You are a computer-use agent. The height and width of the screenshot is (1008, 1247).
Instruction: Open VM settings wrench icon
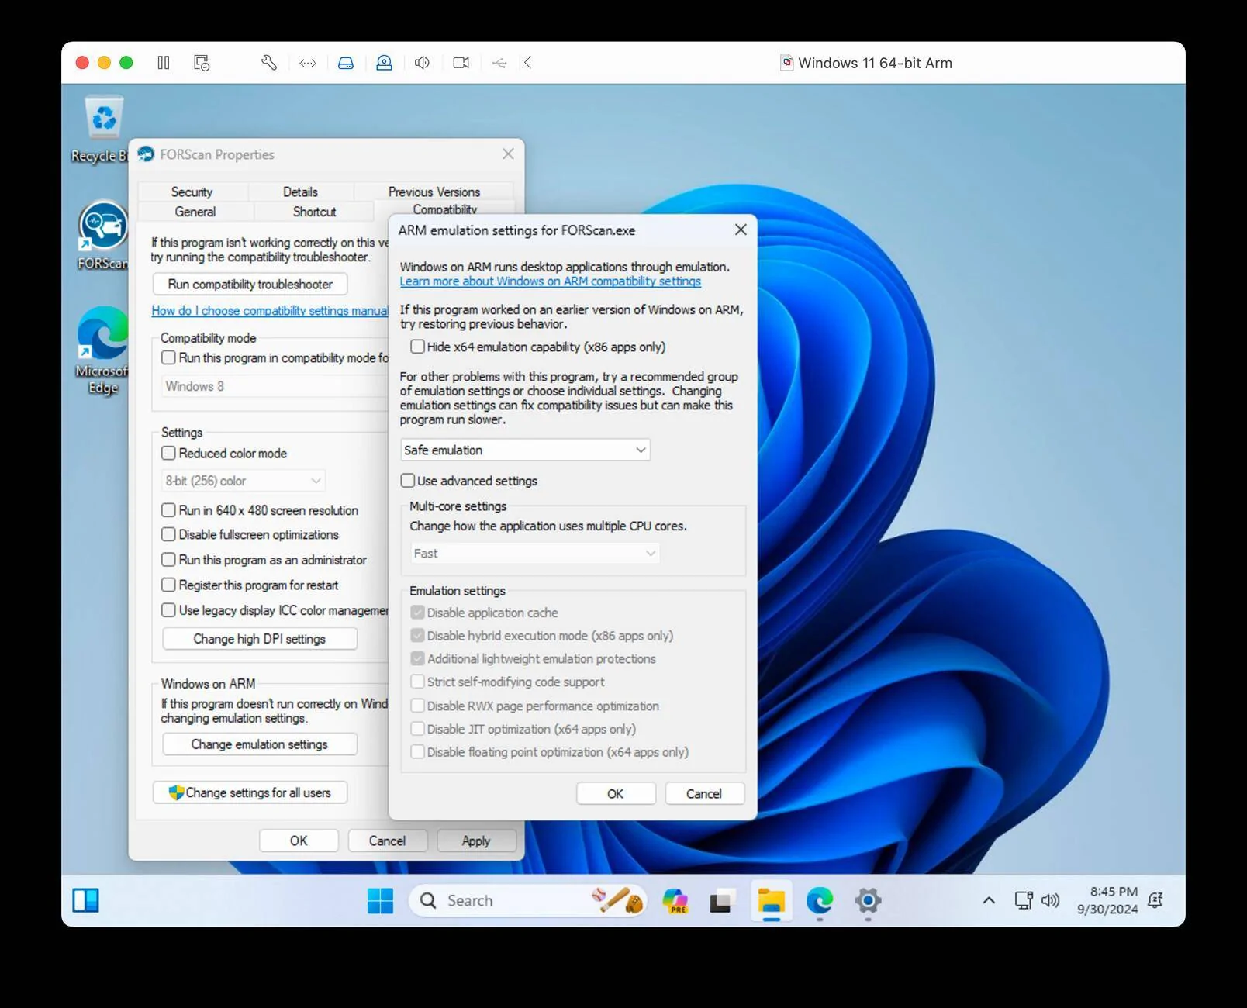click(x=269, y=63)
